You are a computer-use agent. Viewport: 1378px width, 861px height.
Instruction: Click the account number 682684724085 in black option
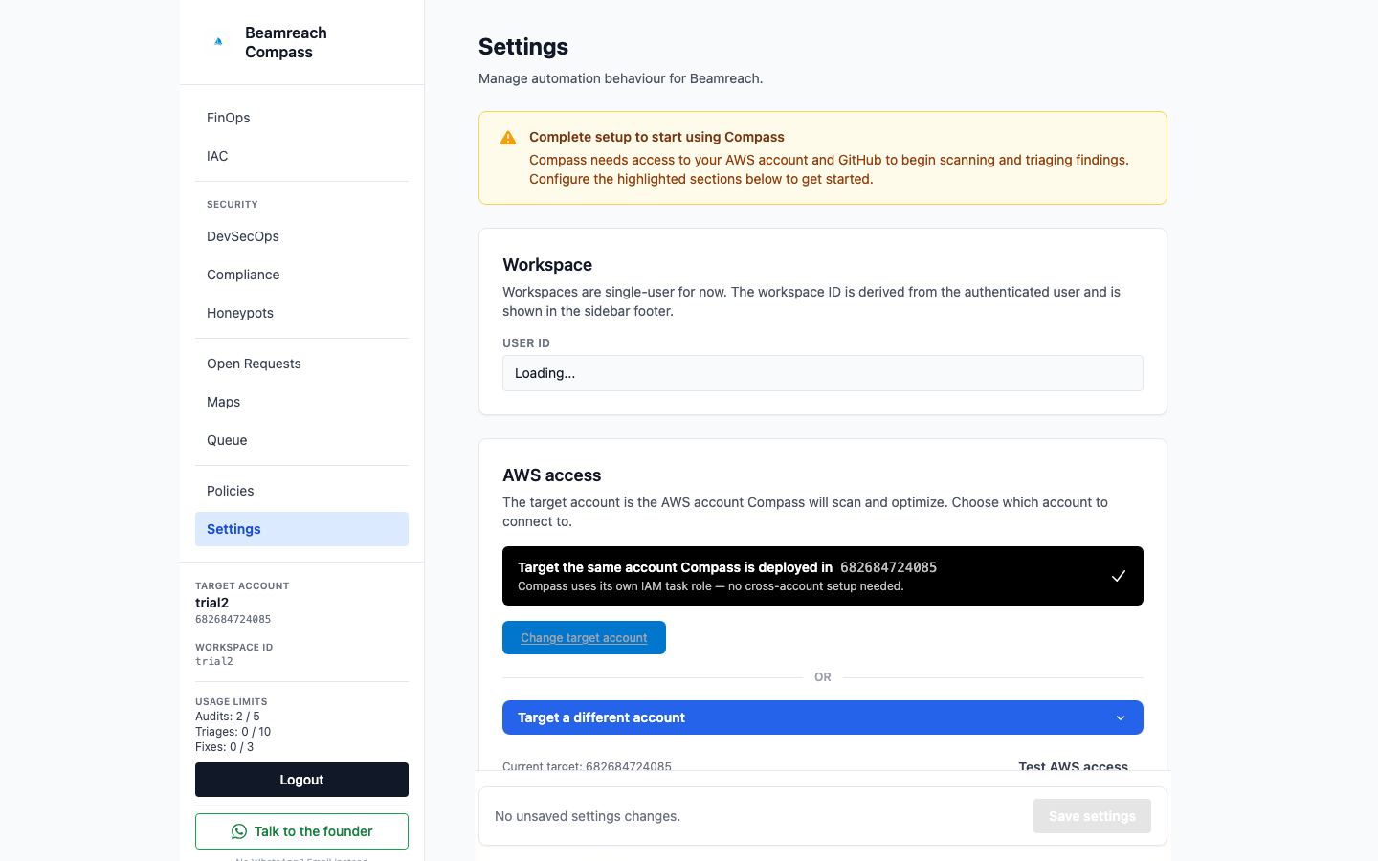tap(888, 567)
